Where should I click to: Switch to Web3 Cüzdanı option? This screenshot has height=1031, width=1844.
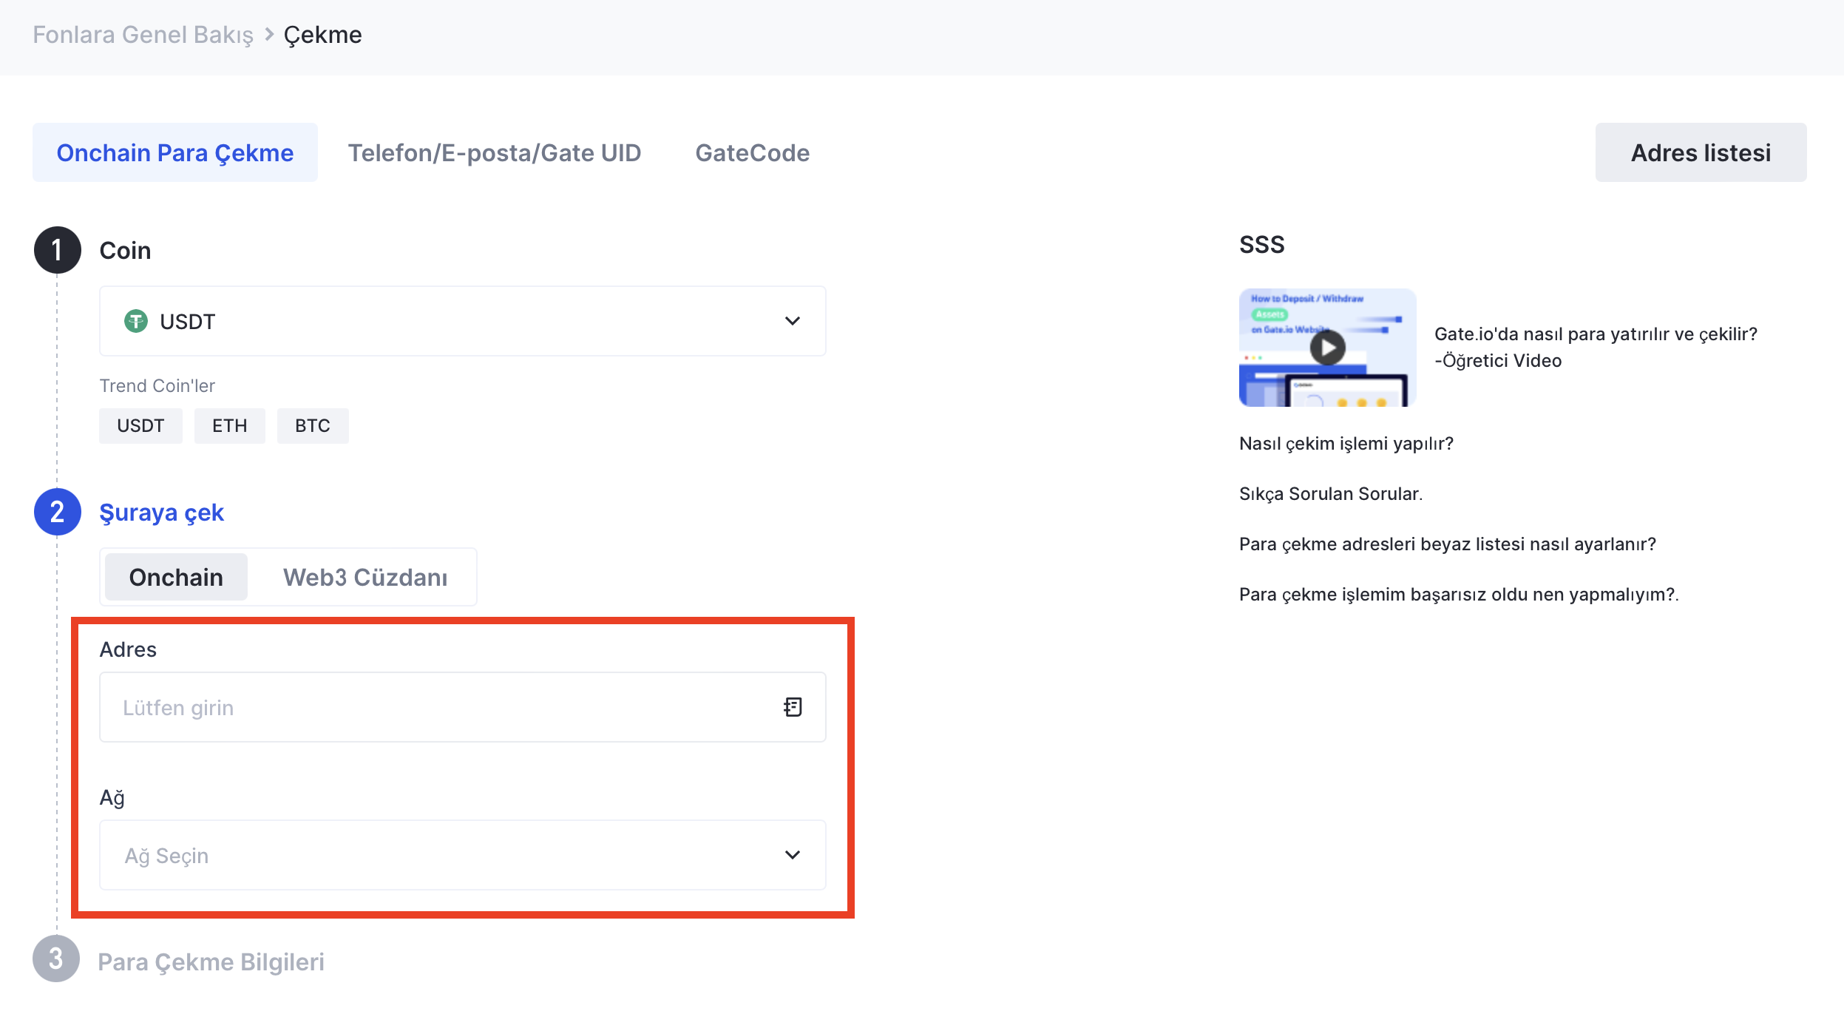coord(365,577)
